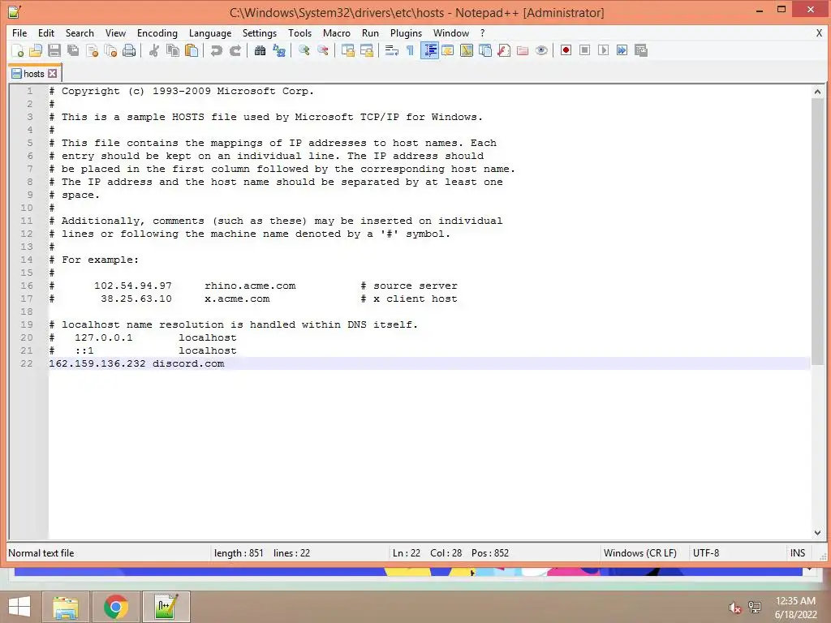Click the vertical scrollbar up arrow

click(817, 92)
